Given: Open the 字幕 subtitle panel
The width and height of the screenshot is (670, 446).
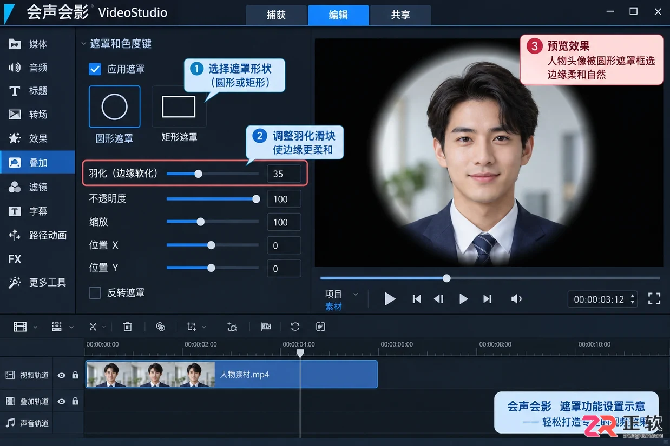Looking at the screenshot, I should 37,211.
